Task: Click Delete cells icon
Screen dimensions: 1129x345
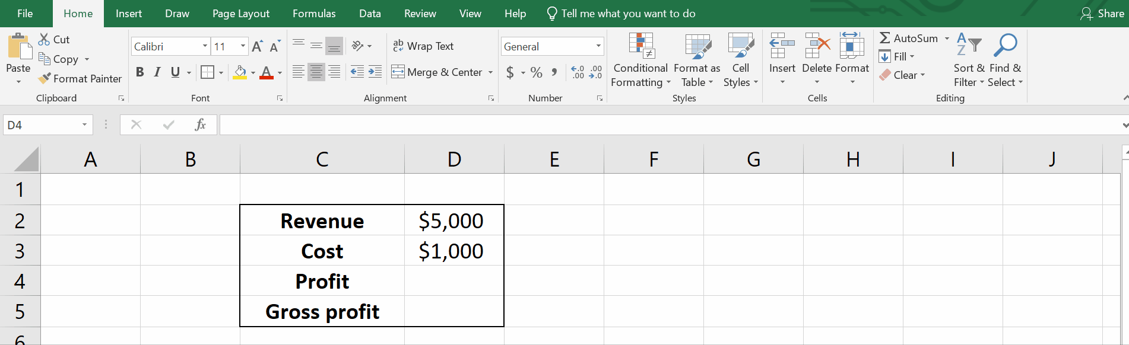Action: (x=817, y=46)
